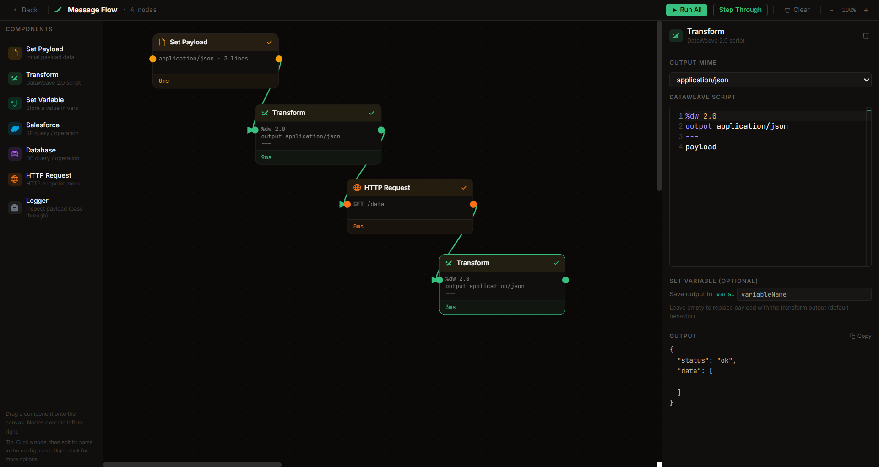Click the 100% zoom level value

pyautogui.click(x=849, y=10)
